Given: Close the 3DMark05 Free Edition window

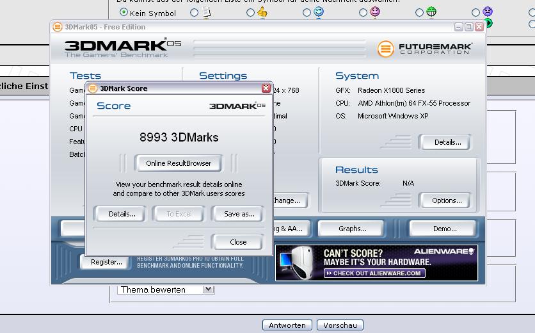Looking at the screenshot, I should pos(479,27).
